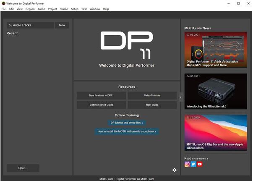Open the Edit menu

pyautogui.click(x=11, y=9)
